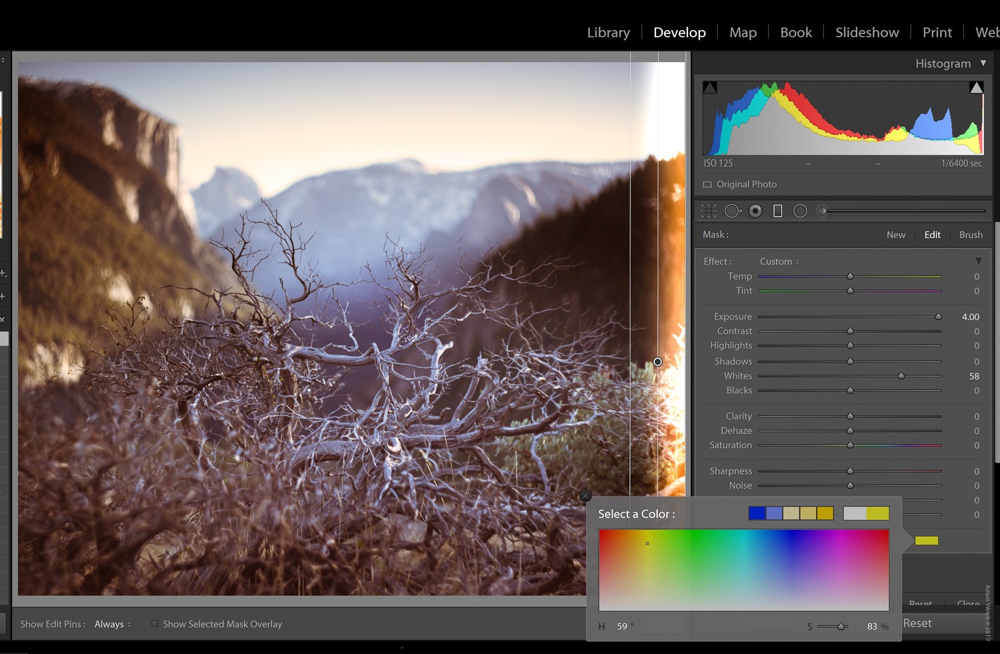Collapse the Histogram panel with its disclosure triangle
1000x654 pixels.
tap(983, 63)
